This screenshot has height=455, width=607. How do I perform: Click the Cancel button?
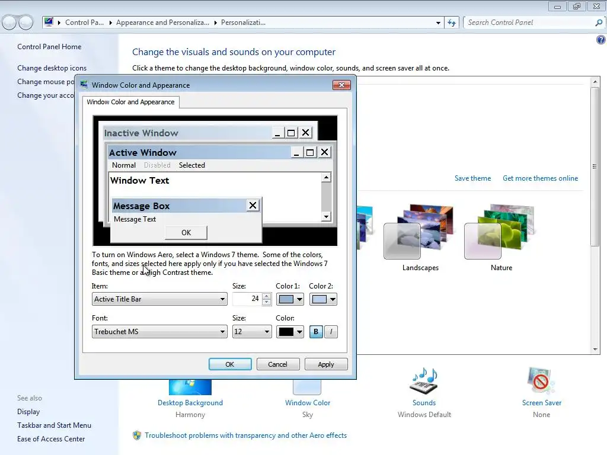point(277,364)
